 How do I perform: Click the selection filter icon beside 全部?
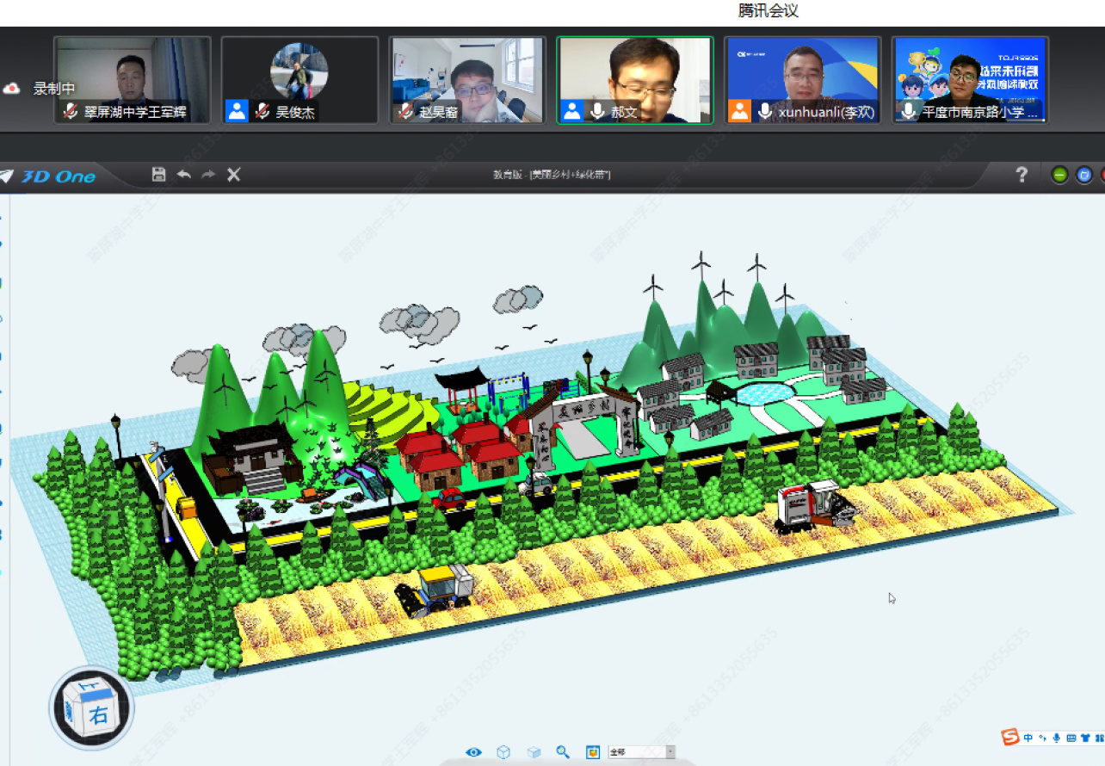pyautogui.click(x=593, y=752)
